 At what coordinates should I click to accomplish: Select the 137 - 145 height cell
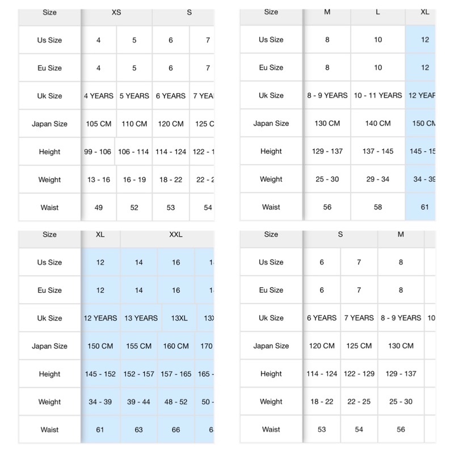click(x=378, y=151)
